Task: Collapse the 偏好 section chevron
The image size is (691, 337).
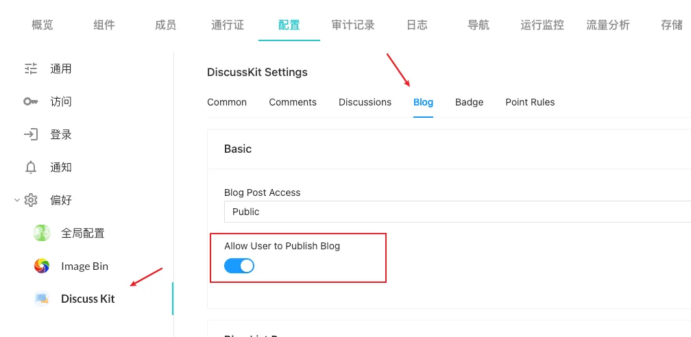Action: (x=17, y=200)
